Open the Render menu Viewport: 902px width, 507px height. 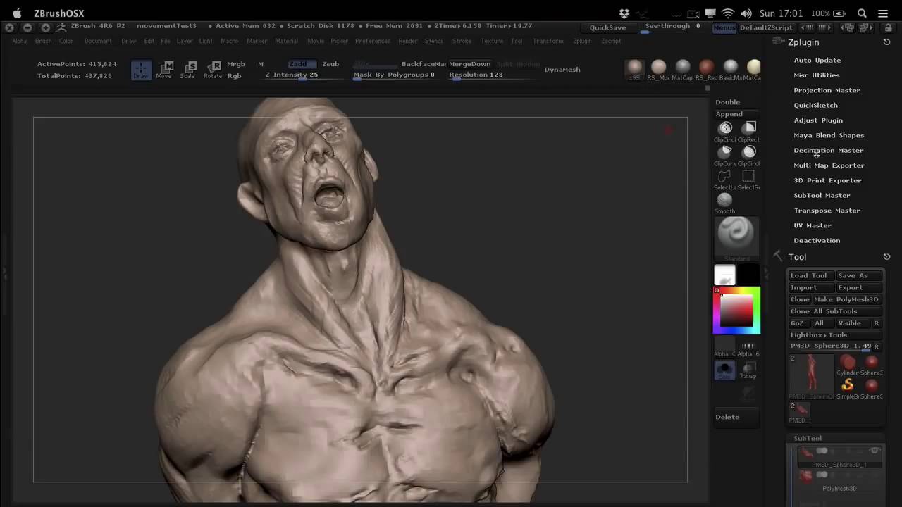(x=408, y=42)
